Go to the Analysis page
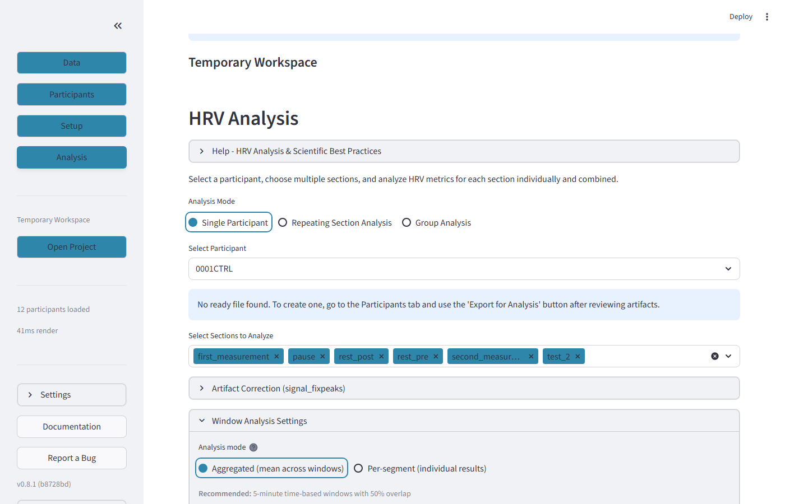This screenshot has width=785, height=504. click(x=72, y=157)
